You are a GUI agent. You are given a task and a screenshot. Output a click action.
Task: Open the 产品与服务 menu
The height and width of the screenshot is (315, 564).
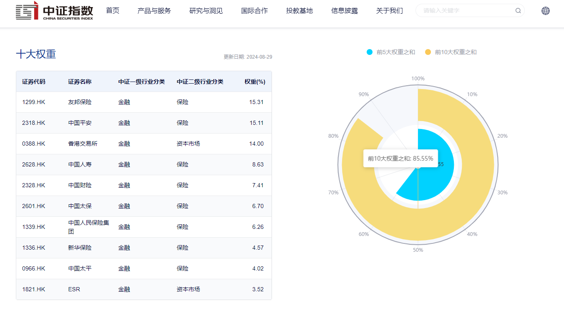click(154, 11)
